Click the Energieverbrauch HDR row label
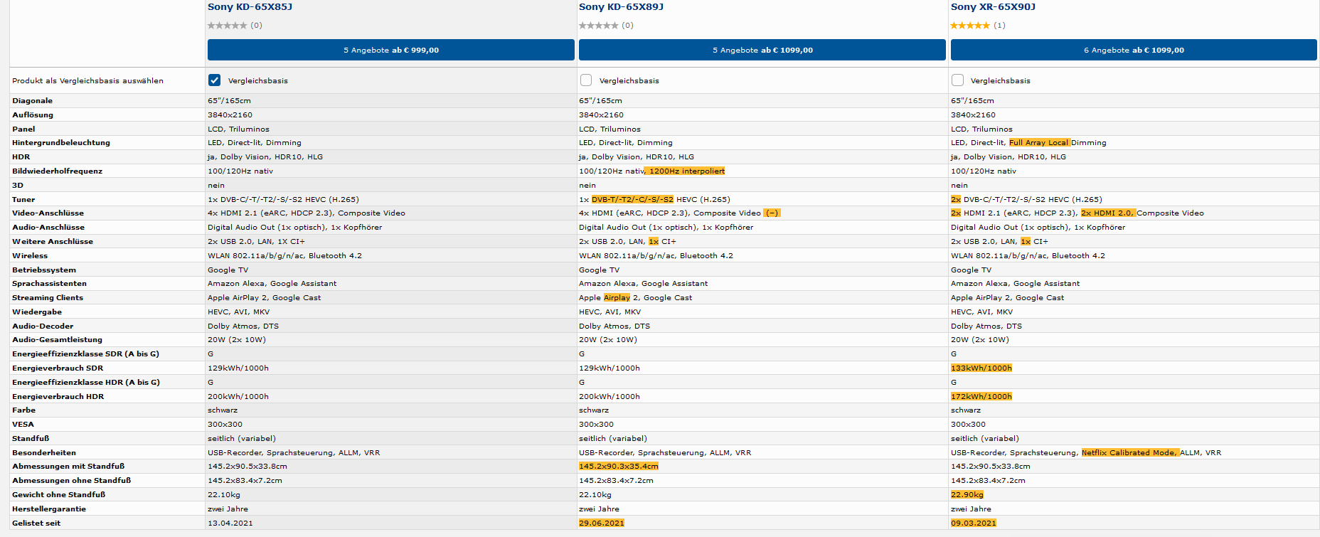The width and height of the screenshot is (1320, 537). pyautogui.click(x=58, y=397)
